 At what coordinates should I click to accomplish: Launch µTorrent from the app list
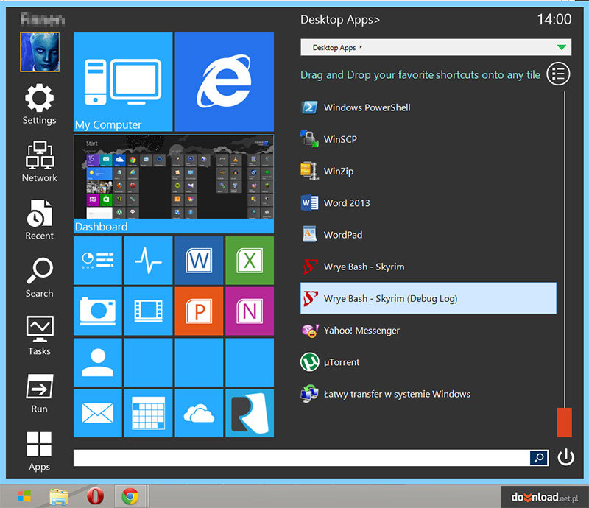[428, 362]
